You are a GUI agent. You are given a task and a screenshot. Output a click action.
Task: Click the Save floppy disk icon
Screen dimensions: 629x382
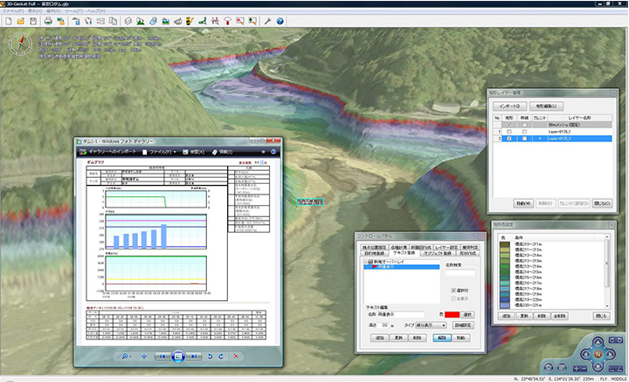[x=32, y=19]
